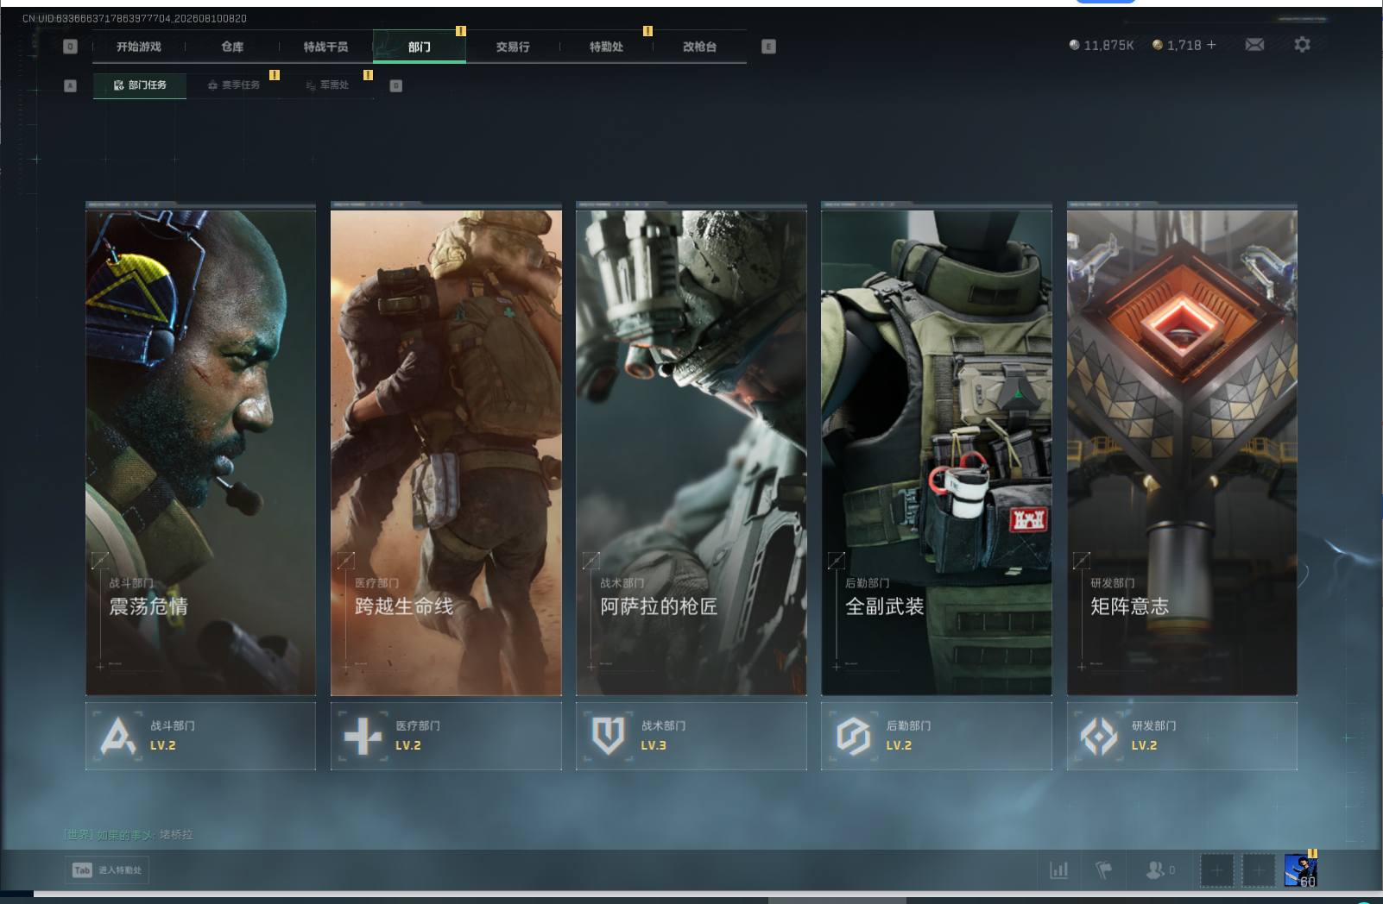Click the 医疗部门 cross emblem icon
This screenshot has height=904, width=1383.
pos(363,737)
